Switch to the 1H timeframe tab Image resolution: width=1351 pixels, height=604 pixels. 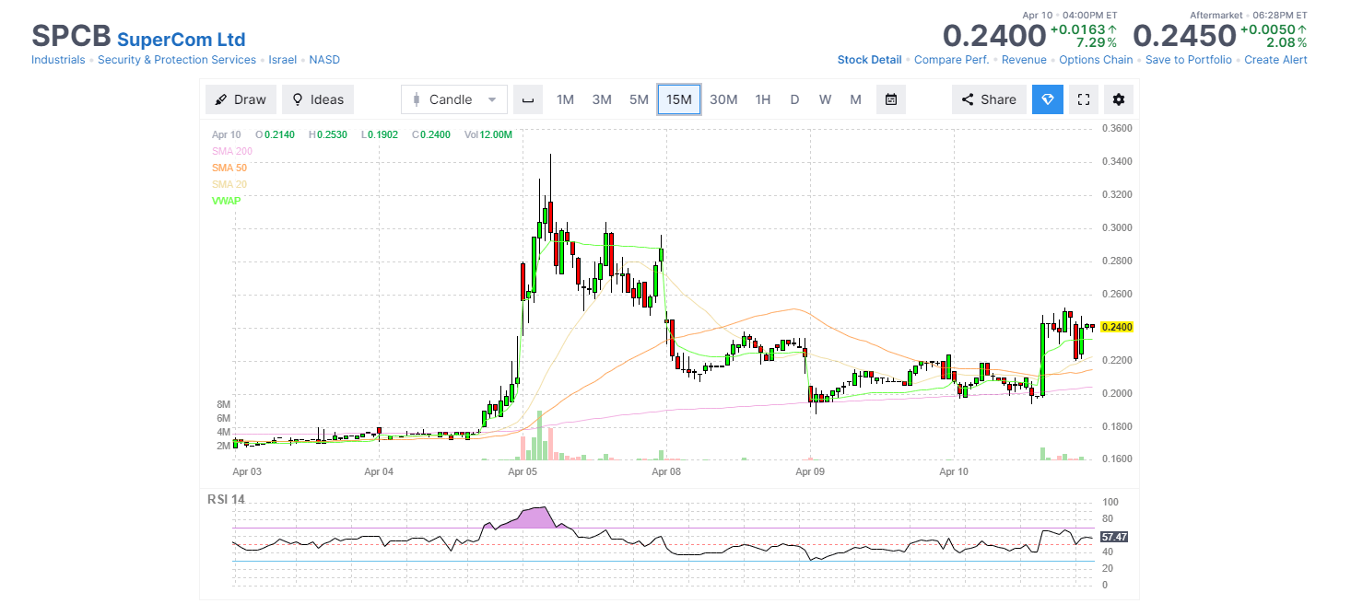(762, 99)
